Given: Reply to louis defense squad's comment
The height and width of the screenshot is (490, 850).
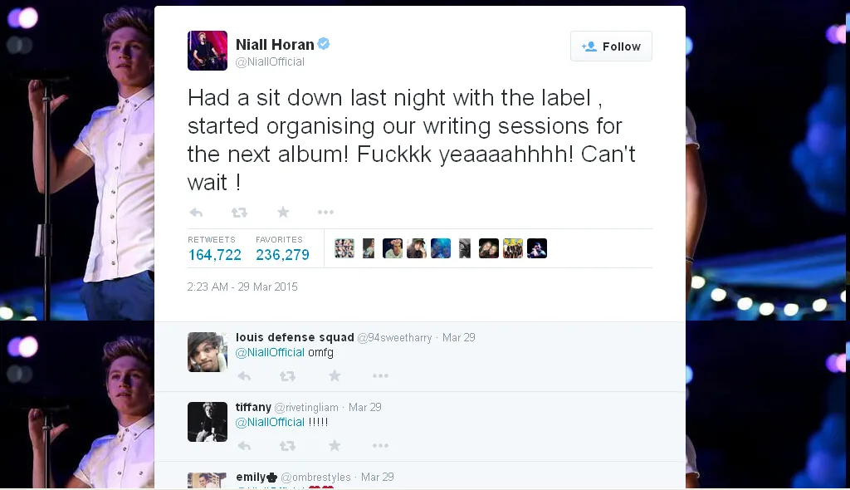Looking at the screenshot, I should (x=244, y=375).
